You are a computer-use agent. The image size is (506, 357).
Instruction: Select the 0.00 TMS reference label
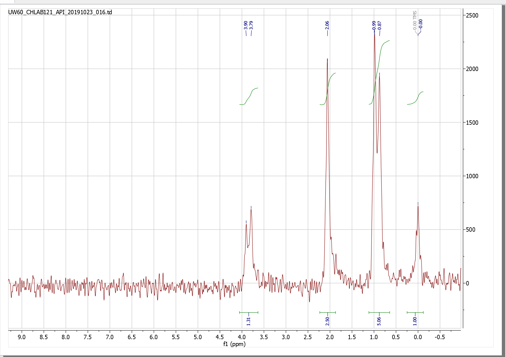coord(414,21)
